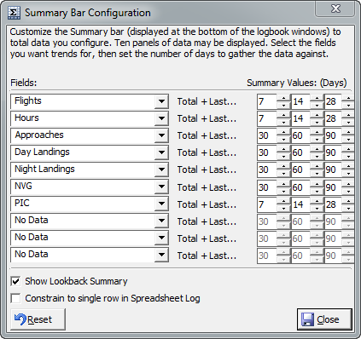Open the last No Data field dropdown
361x339 pixels.
161,255
